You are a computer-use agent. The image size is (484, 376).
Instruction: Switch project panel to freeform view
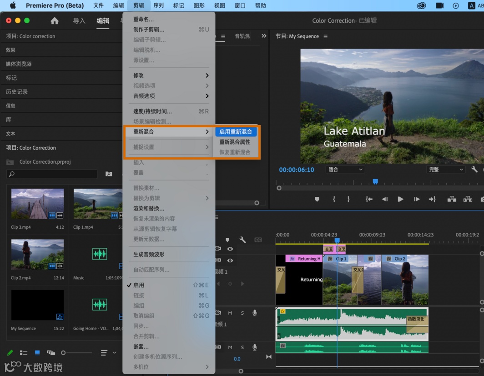coord(50,352)
